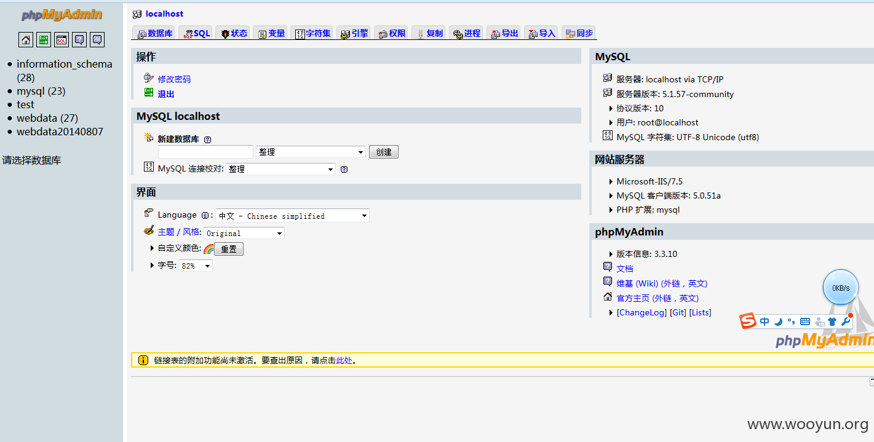
Task: Click the paintbrush theme icon
Action: [148, 230]
